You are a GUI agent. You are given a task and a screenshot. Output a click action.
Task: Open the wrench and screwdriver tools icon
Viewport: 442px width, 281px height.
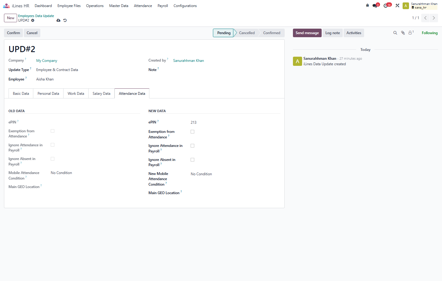[x=397, y=5]
